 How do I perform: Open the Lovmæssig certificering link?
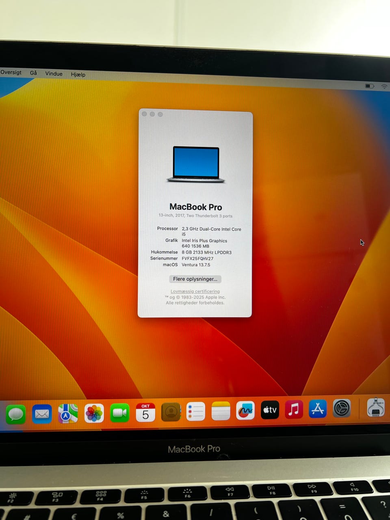[x=195, y=291]
